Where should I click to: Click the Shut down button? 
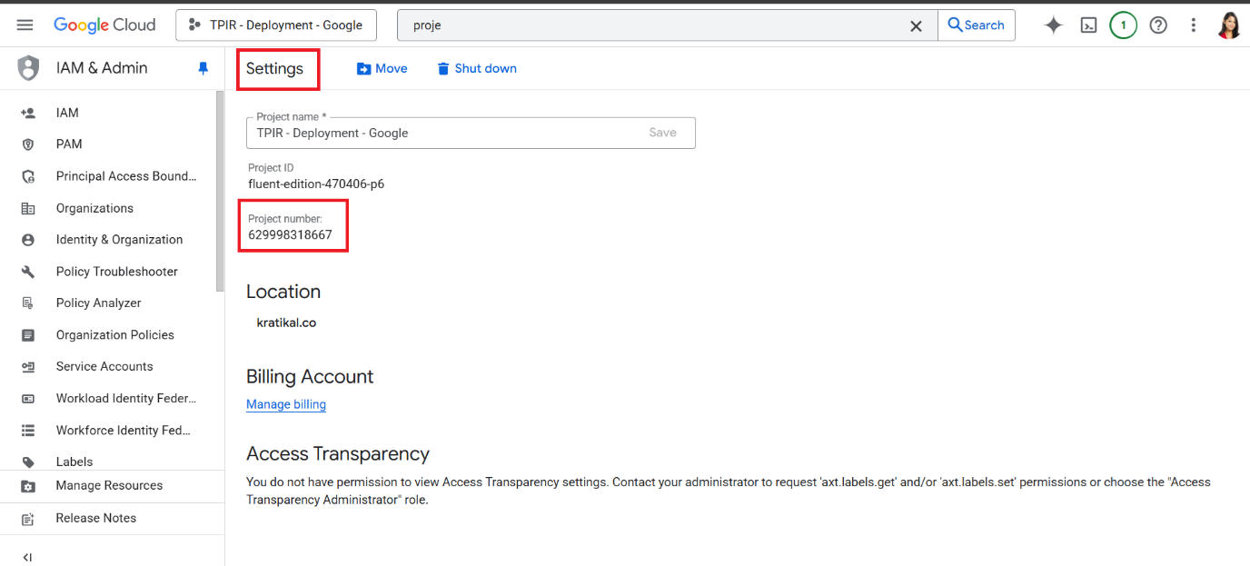[x=477, y=68]
